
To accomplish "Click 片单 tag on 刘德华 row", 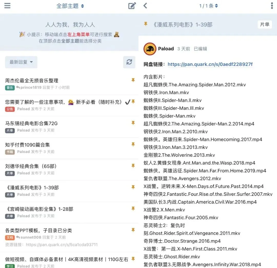I will (10, 173).
